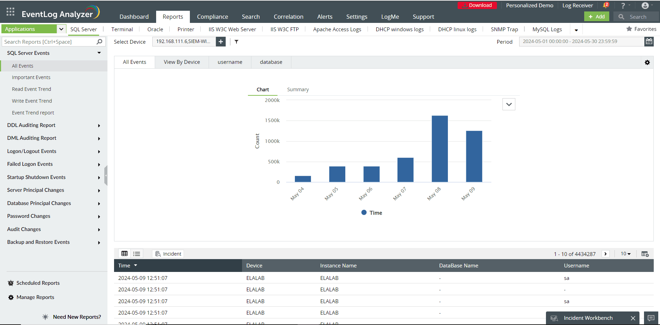Open the calendar icon next to Period
This screenshot has width=660, height=325.
(x=649, y=41)
